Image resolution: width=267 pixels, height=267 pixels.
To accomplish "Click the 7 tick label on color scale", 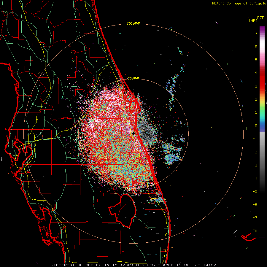I will [256, 33].
